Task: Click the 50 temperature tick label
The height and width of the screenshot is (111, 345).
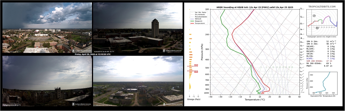Action: [299, 97]
